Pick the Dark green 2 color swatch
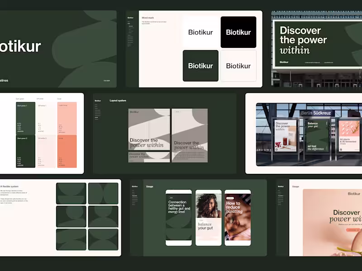This screenshot has height=271, width=362. tap(26, 151)
